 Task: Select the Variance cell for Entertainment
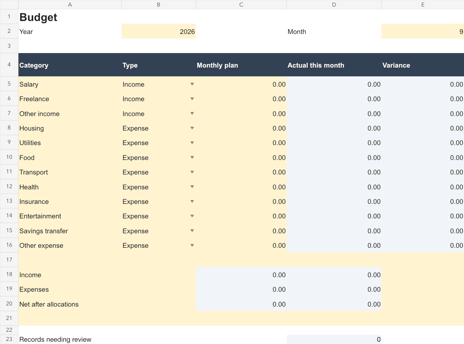tap(423, 216)
